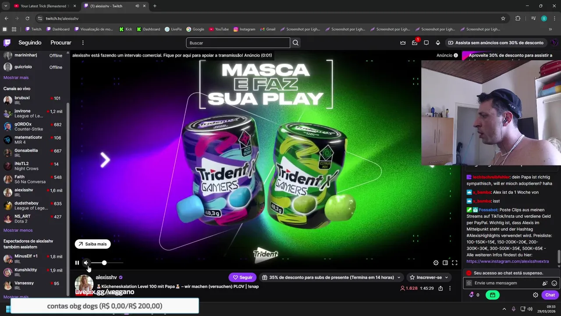Toggle theater mode in the player
The height and width of the screenshot is (316, 561).
pos(445,263)
